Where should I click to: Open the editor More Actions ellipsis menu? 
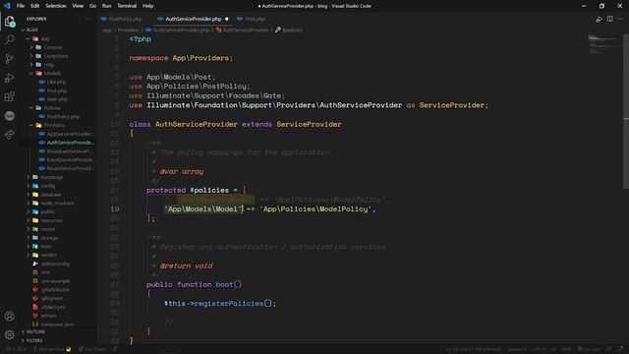(x=620, y=19)
